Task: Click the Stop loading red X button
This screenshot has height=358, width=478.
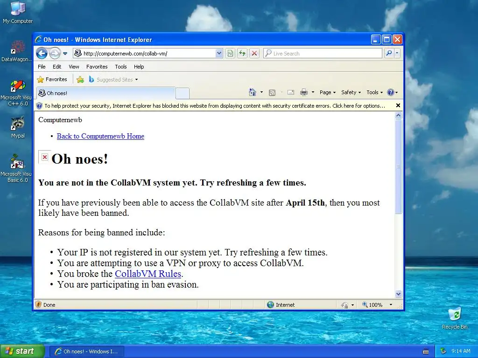Action: 254,53
